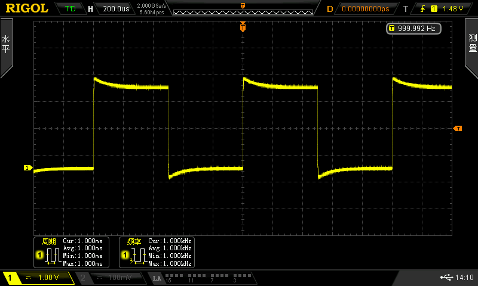Click the rising edge trigger icon

[x=421, y=9]
